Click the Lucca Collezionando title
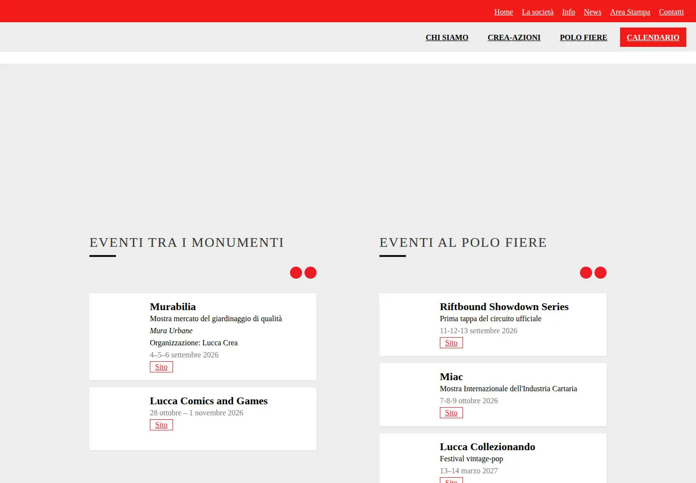696x483 pixels. coord(488,447)
